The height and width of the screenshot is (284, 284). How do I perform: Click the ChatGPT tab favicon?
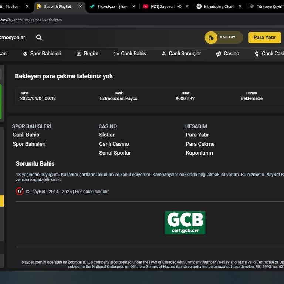point(199,7)
